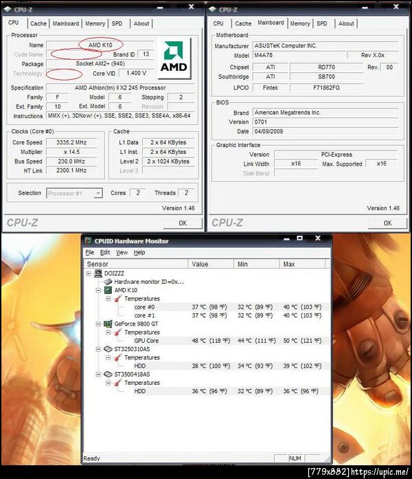This screenshot has height=479, width=412.
Task: Open About tab in left CPU-Z window
Action: tap(141, 23)
